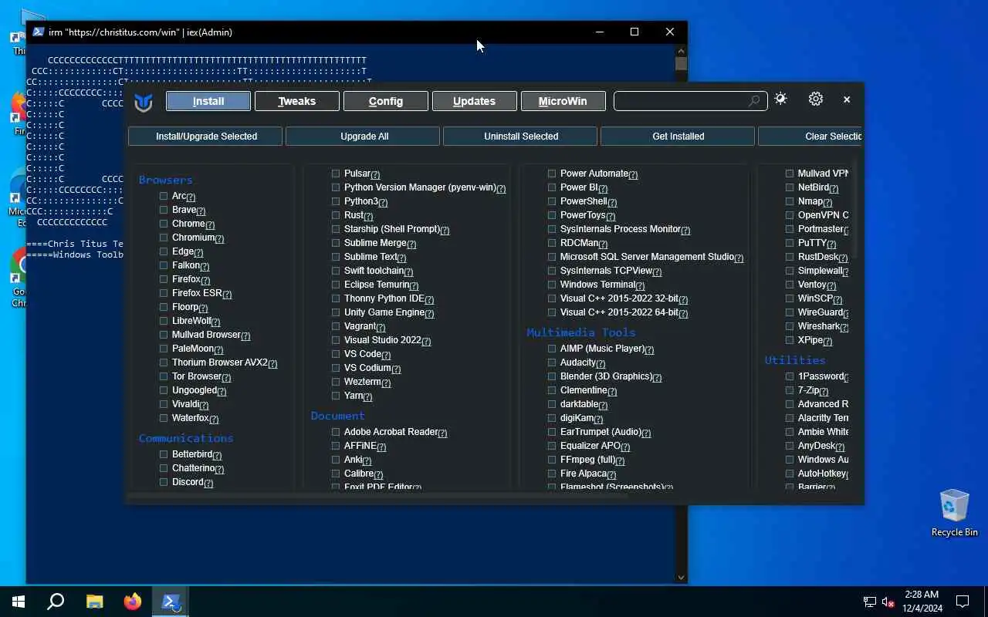The image size is (988, 617).
Task: Click help (?) link next to Discord
Action: tap(208, 483)
